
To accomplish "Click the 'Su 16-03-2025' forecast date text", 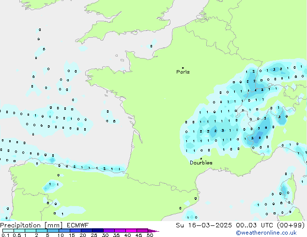I will click(x=204, y=225).
